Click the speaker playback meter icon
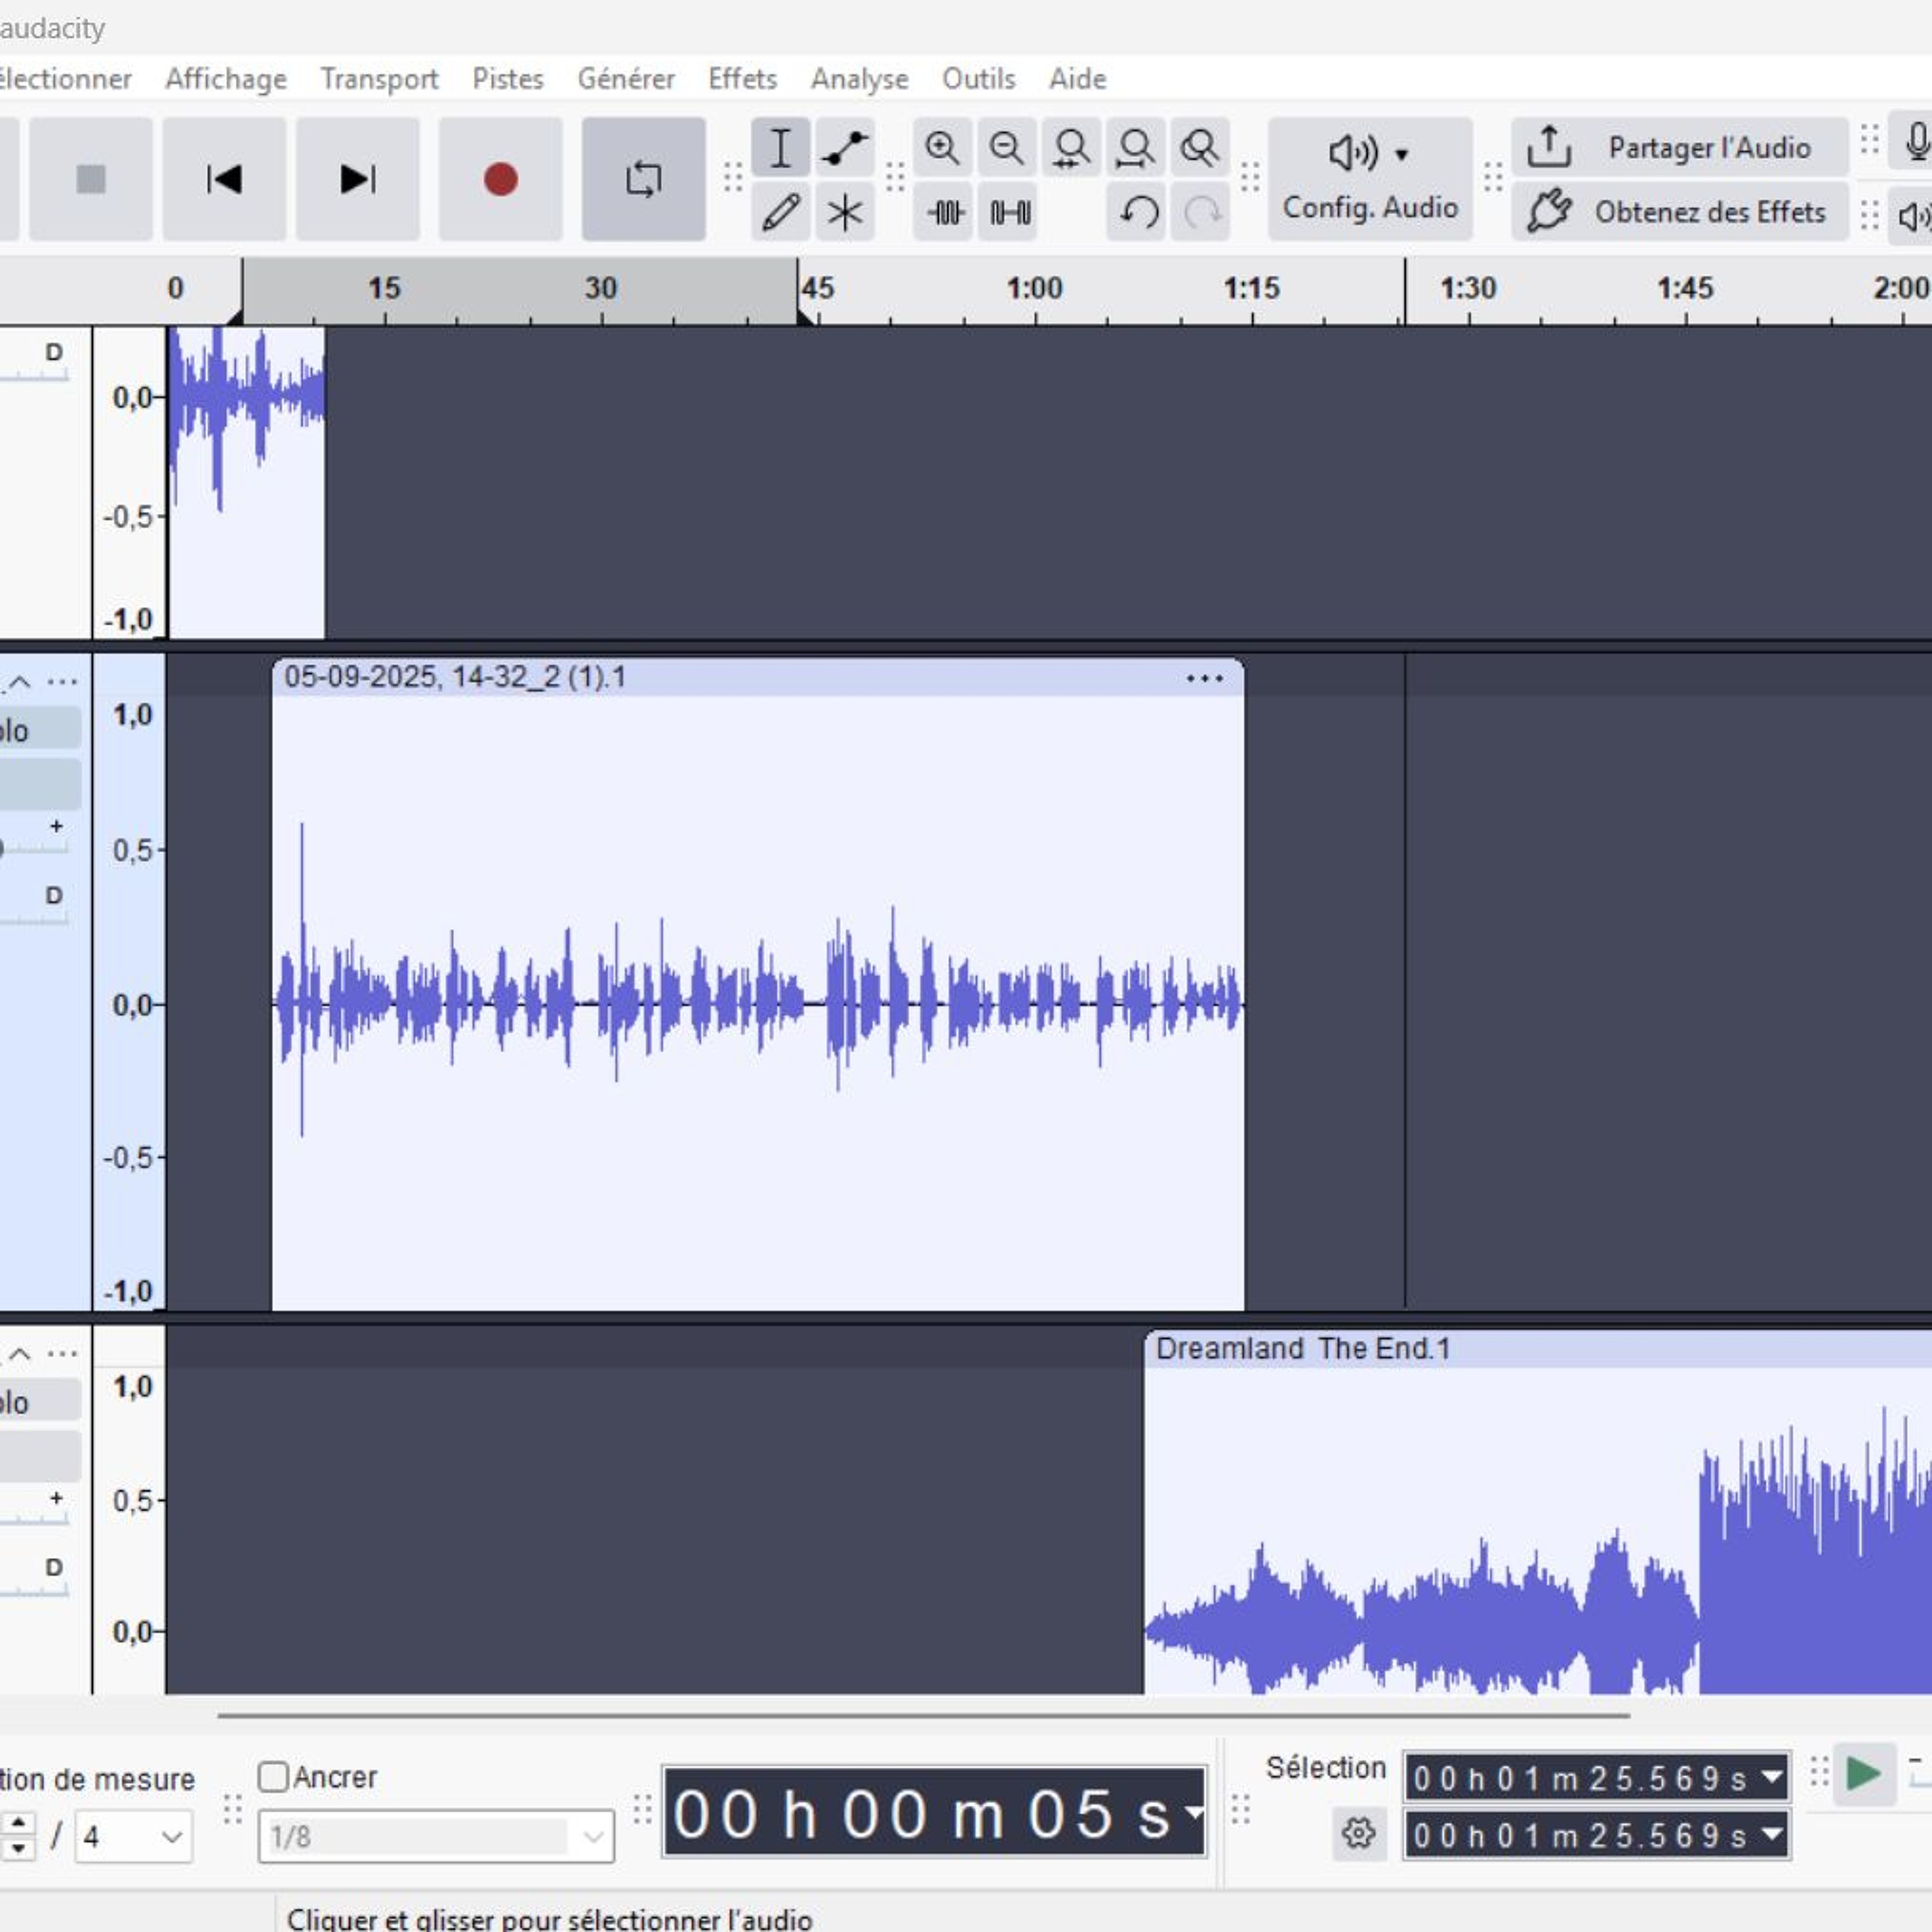Image resolution: width=1932 pixels, height=1932 pixels. pos(1914,216)
